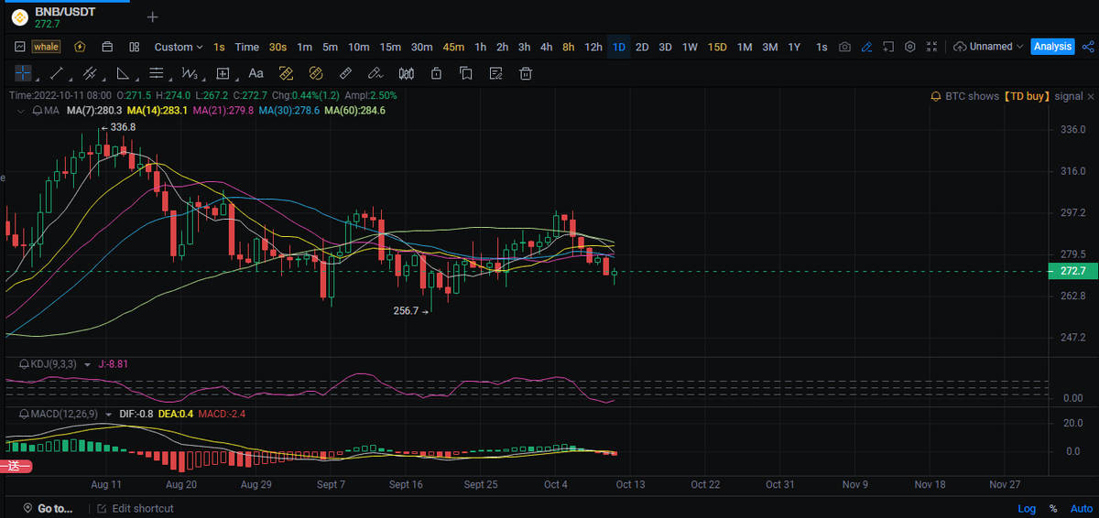Expand crosshair tool sub-menu arrow
1099x518 pixels.
[37, 78]
